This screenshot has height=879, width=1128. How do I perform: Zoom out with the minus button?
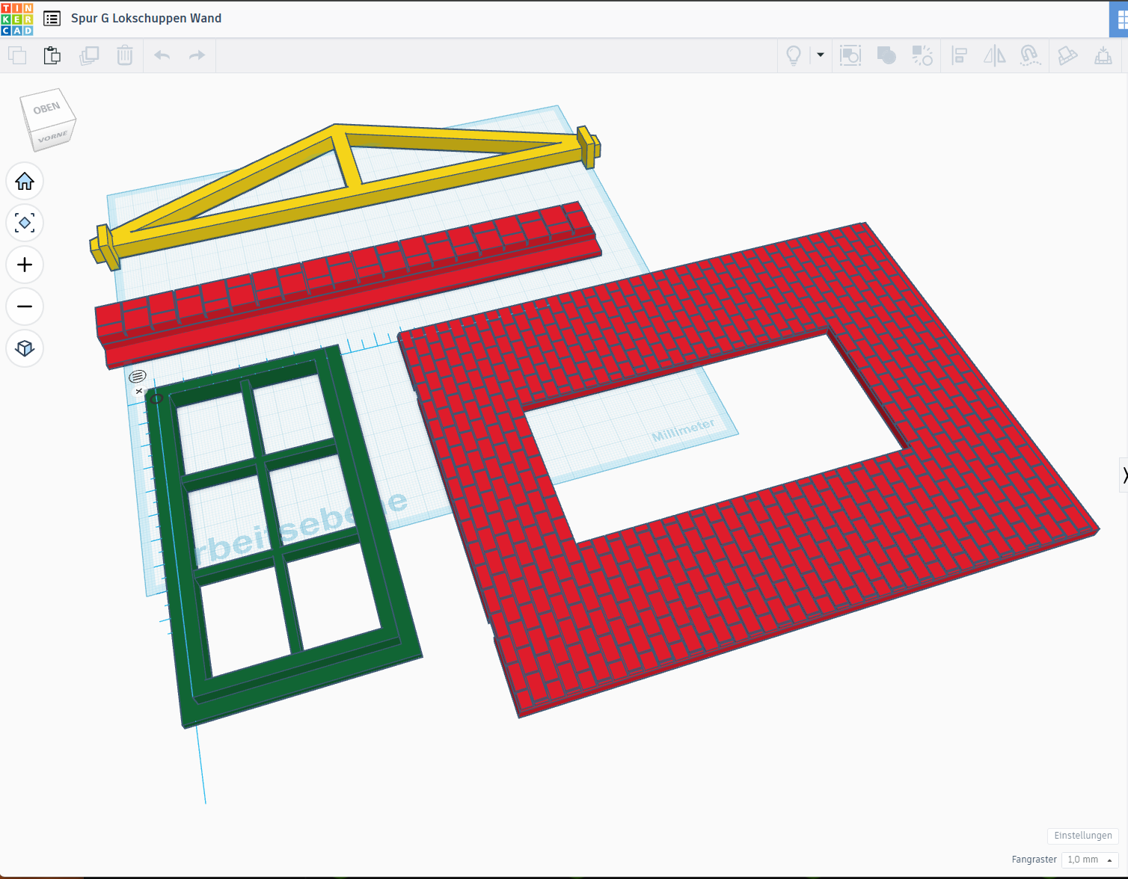(25, 306)
